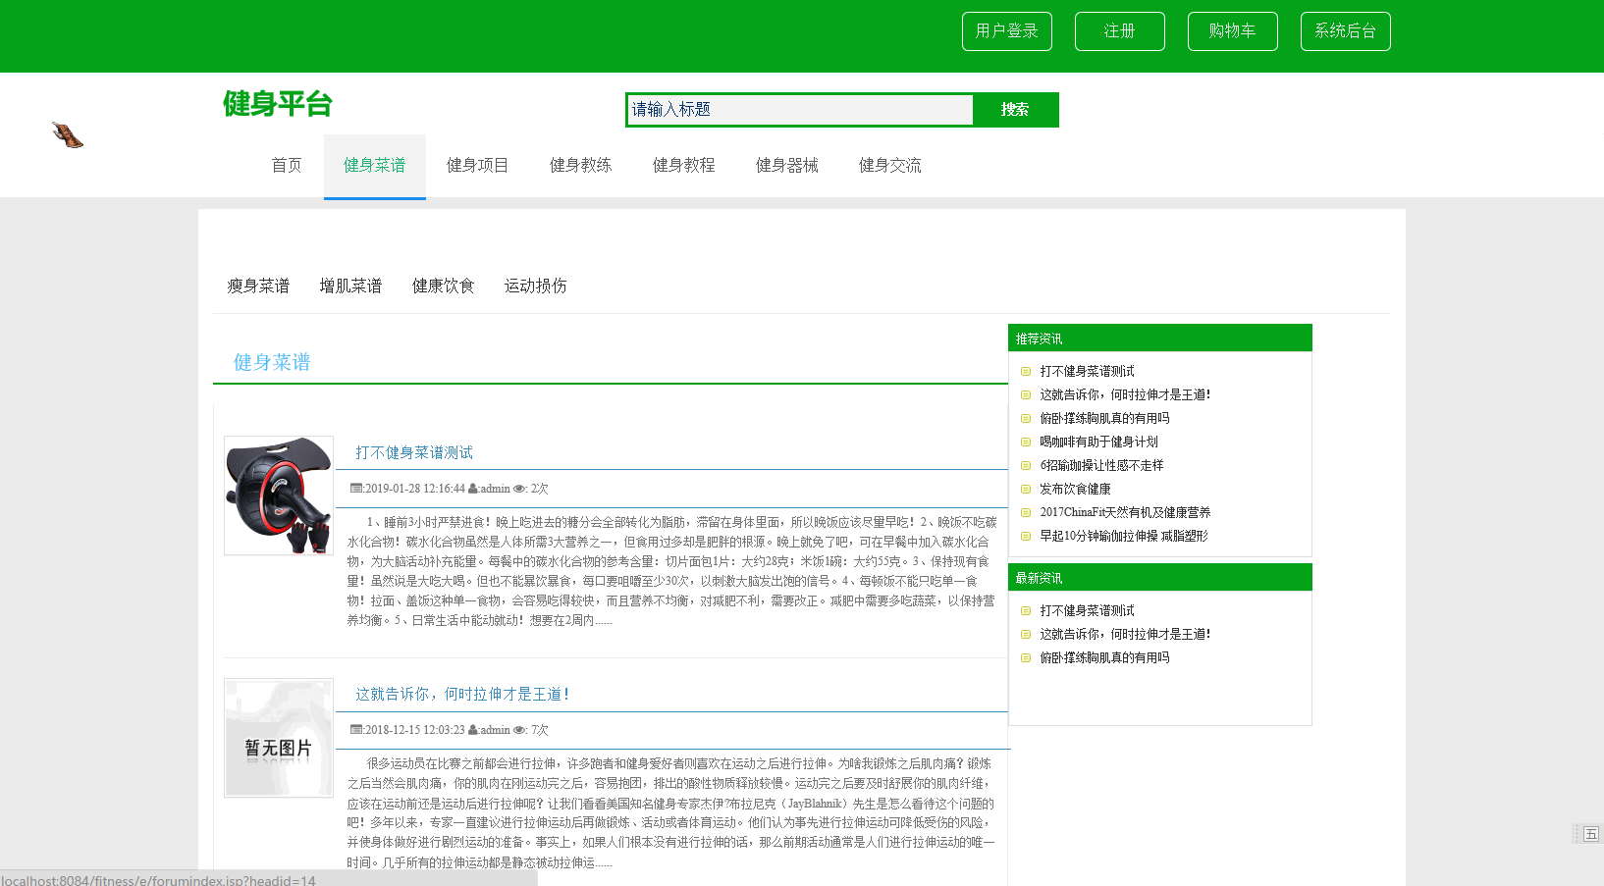Image resolution: width=1604 pixels, height=886 pixels.
Task: Open the 注册 registration button
Action: (x=1119, y=31)
